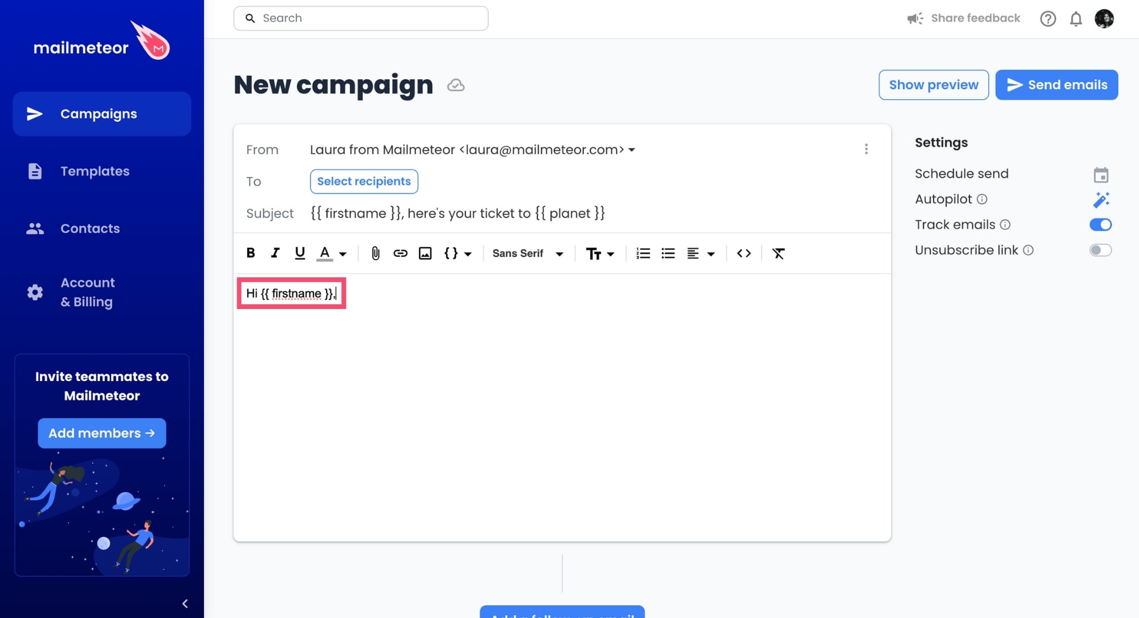The width and height of the screenshot is (1139, 618).
Task: Open the user profile avatar
Action: click(x=1104, y=19)
